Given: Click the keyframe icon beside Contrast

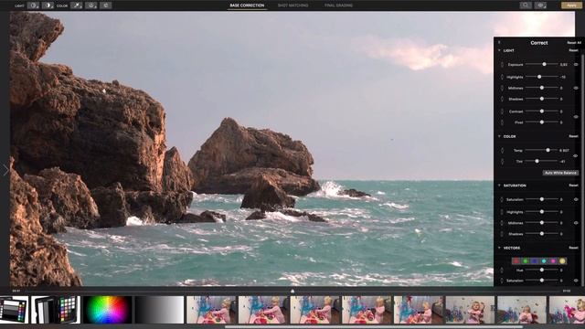Looking at the screenshot, I should pos(502,111).
